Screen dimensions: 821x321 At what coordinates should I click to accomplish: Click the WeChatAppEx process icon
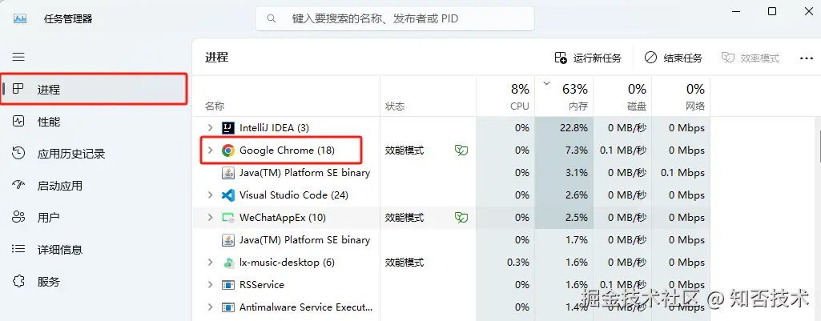pos(227,218)
